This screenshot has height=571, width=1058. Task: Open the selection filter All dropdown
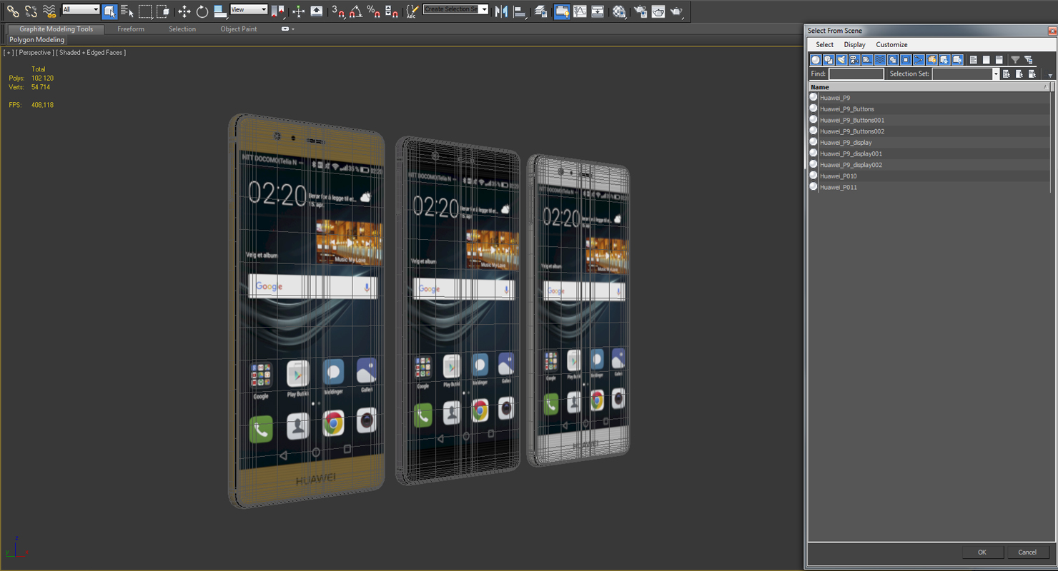81,9
